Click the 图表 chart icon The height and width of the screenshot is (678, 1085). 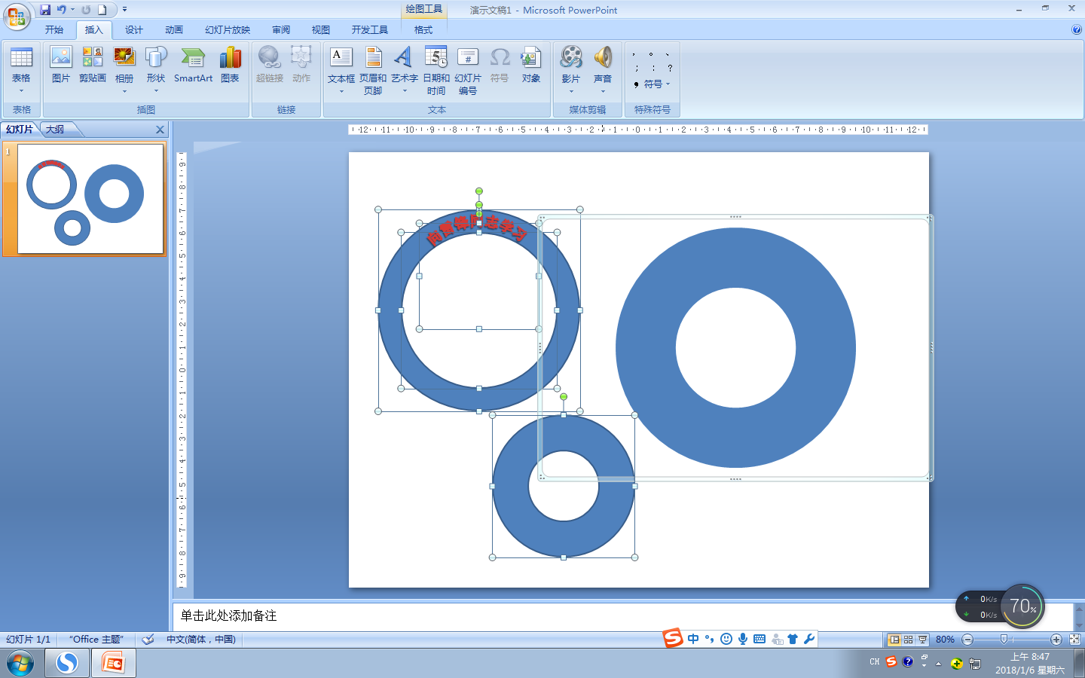click(x=230, y=65)
